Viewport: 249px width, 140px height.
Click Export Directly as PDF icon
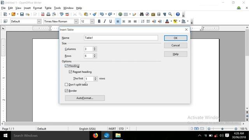point(43,14)
